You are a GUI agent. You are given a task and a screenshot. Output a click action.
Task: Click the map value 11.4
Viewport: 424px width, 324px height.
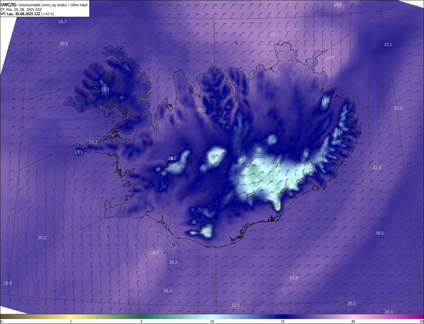point(336,135)
